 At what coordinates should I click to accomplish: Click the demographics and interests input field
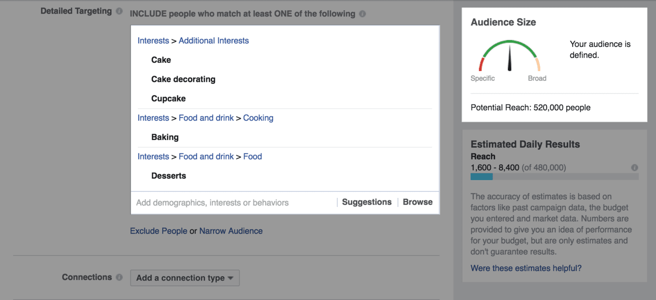212,202
